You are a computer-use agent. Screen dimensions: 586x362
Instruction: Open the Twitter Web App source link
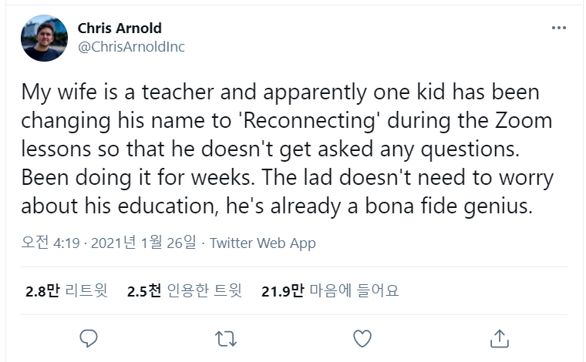click(263, 243)
